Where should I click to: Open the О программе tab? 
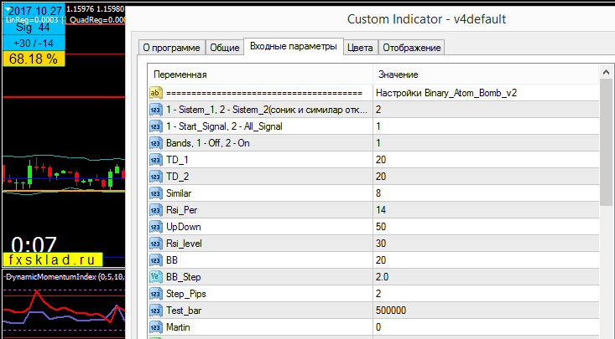(169, 49)
